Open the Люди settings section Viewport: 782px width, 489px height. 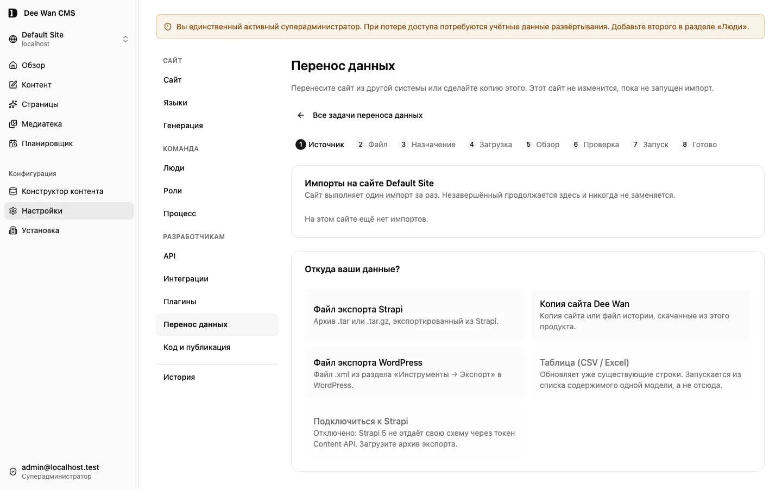[x=217, y=168]
